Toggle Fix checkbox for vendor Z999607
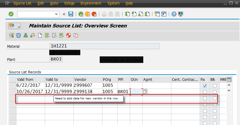This screenshot has width=240, height=125. pos(205,86)
